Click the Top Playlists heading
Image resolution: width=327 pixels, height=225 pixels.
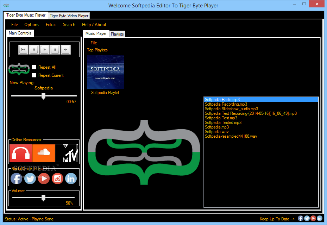tap(97, 50)
